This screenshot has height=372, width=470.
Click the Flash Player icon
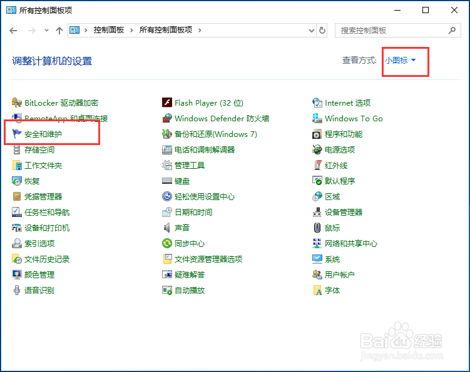coord(167,103)
